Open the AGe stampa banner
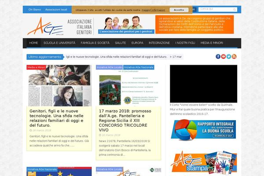The height and width of the screenshot is (176, 264). [203, 162]
